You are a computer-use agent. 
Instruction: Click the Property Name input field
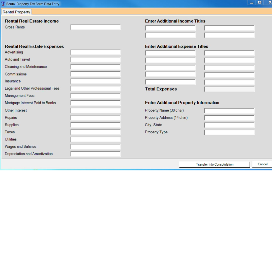pyautogui.click(x=229, y=110)
